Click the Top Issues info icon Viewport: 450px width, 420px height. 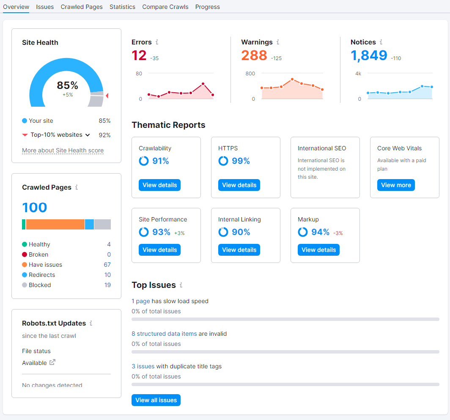pos(181,285)
